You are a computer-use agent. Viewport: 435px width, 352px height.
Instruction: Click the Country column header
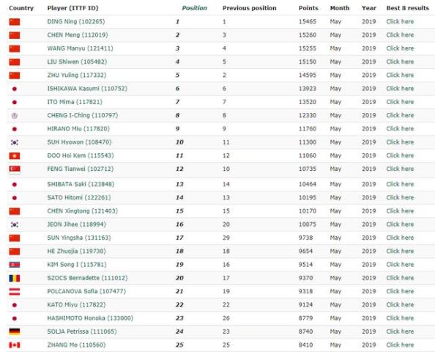[21, 8]
